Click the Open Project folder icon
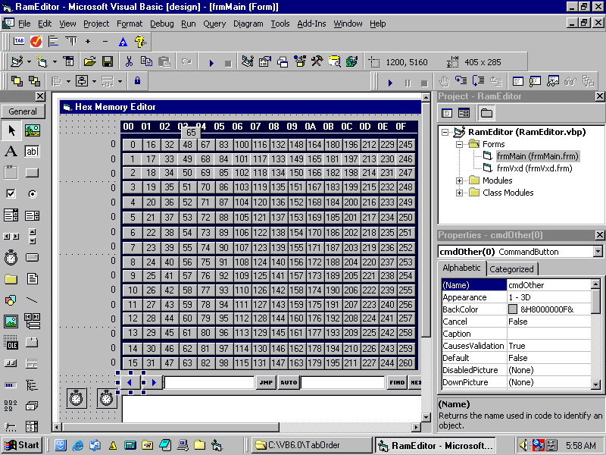 point(89,61)
